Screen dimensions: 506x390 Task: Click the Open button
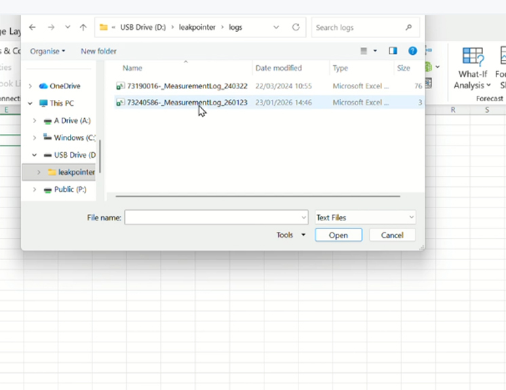(338, 235)
